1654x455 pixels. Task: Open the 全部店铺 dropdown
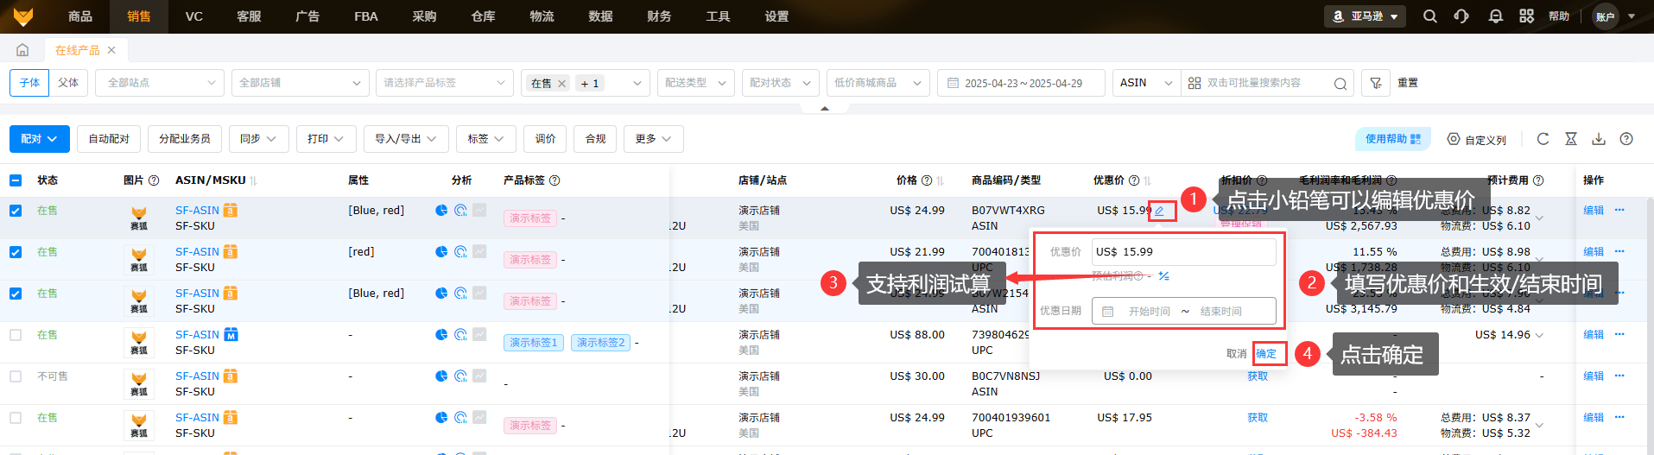[301, 83]
